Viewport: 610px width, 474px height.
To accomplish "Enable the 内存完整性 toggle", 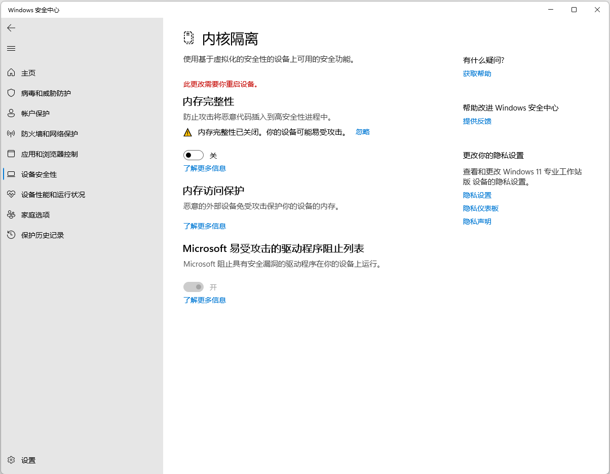I will click(193, 155).
